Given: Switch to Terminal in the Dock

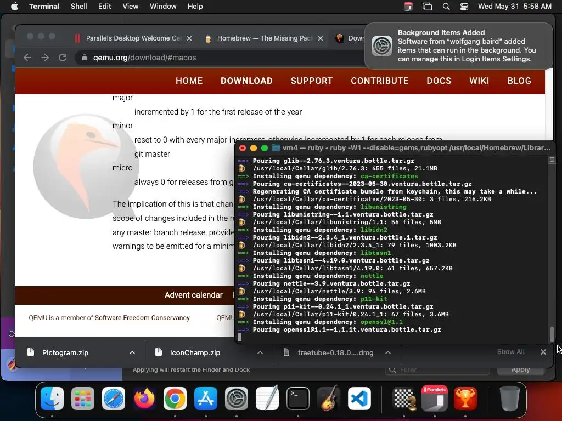Looking at the screenshot, I should [298, 399].
